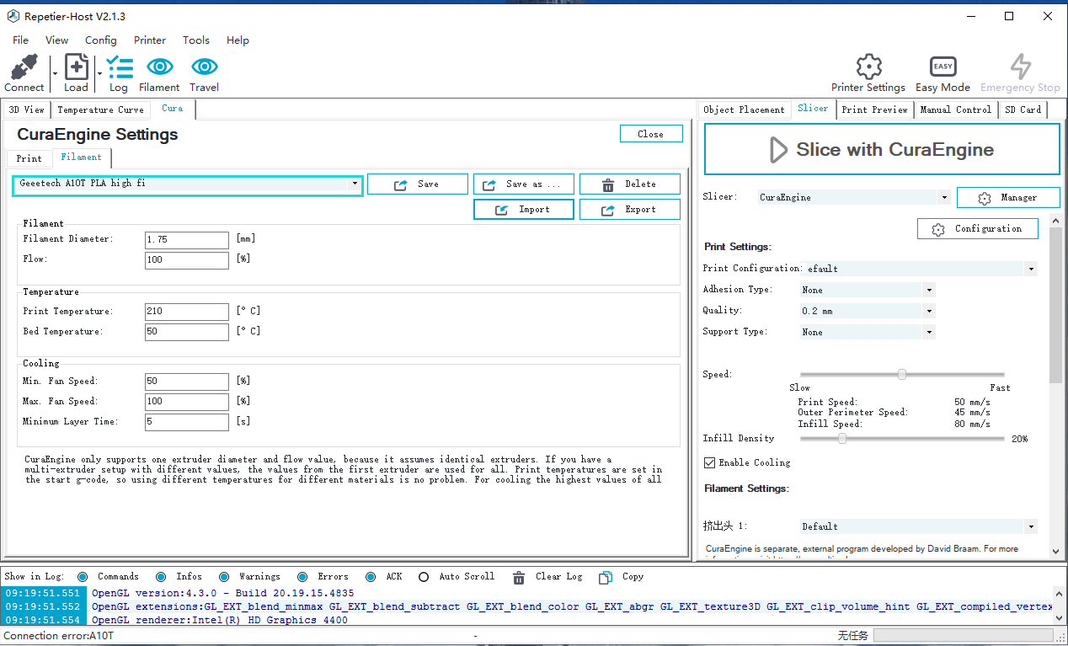Screen dimensions: 1068x646
Task: Toggle Filament visibility eye icon
Action: (x=159, y=67)
